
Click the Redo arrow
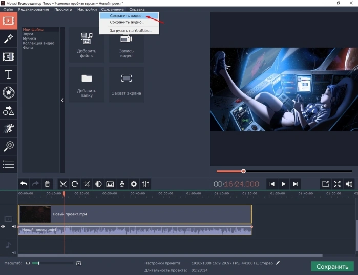pyautogui.click(x=35, y=184)
